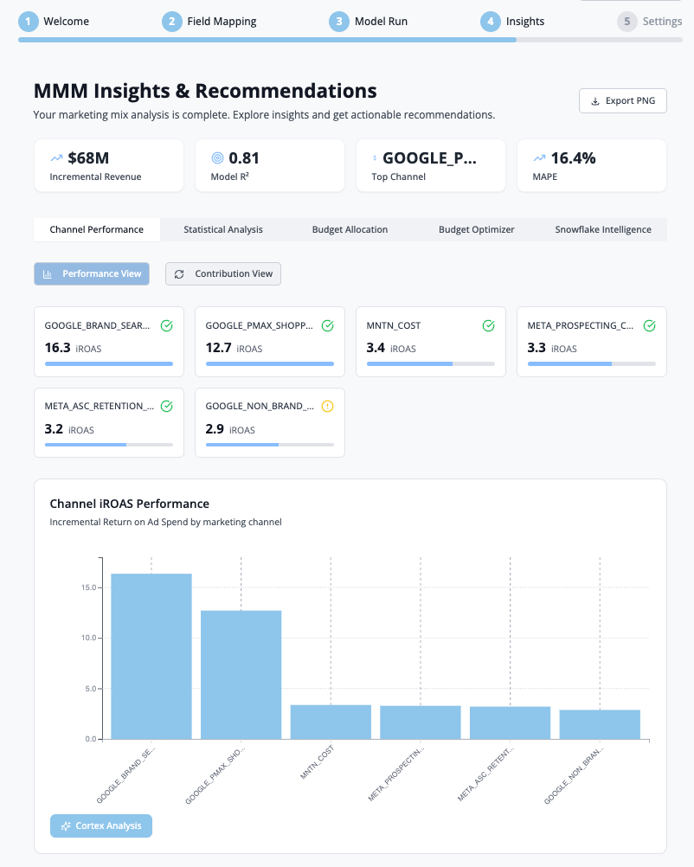Click trend arrow icon next to $68M
This screenshot has width=694, height=867.
pyautogui.click(x=56, y=158)
